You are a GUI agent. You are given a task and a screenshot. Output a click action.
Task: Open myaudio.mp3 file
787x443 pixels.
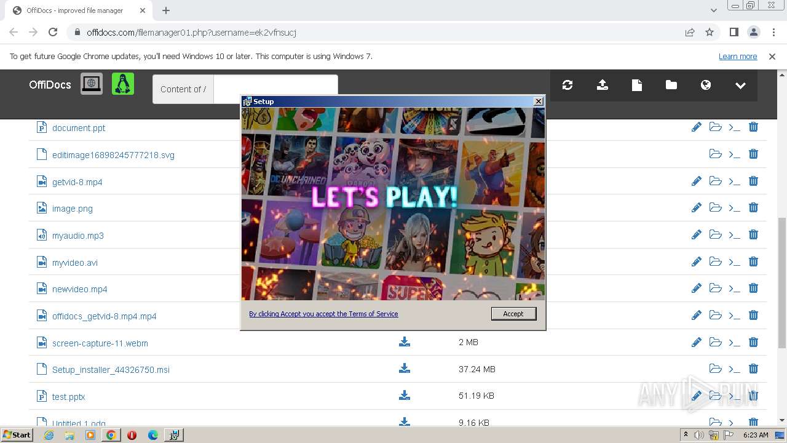(x=78, y=236)
